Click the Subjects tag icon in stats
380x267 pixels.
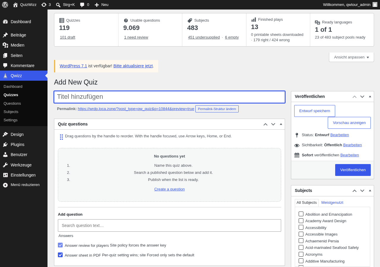tap(190, 20)
